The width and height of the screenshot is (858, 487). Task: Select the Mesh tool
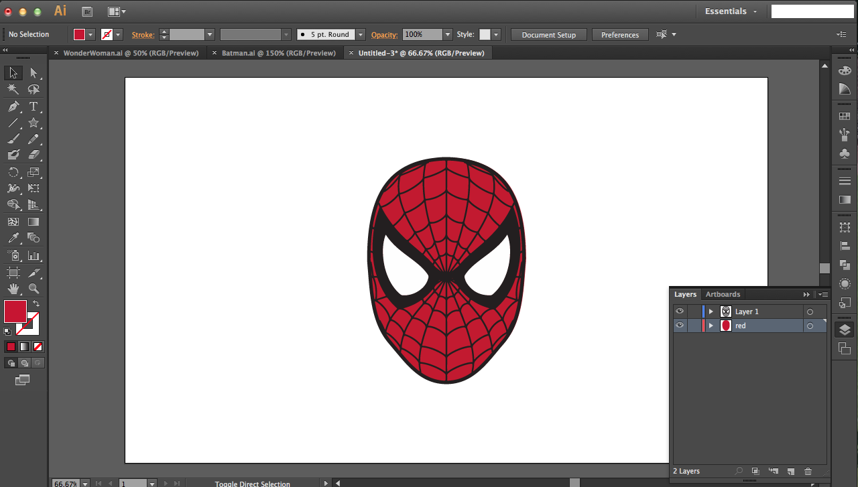[x=13, y=222]
